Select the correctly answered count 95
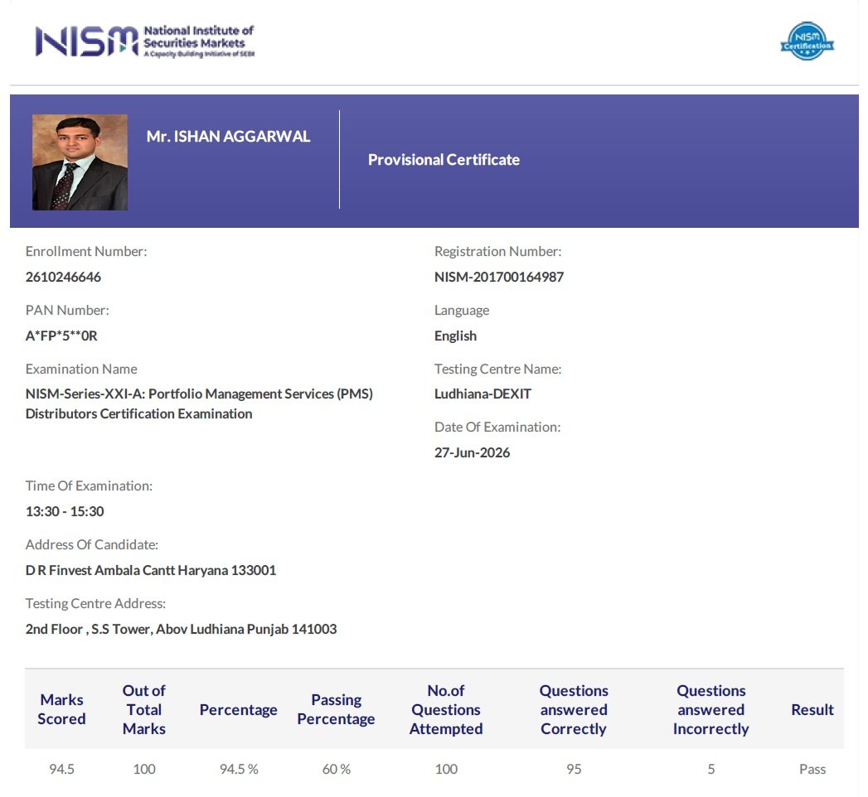Image resolution: width=868 pixels, height=797 pixels. [574, 769]
